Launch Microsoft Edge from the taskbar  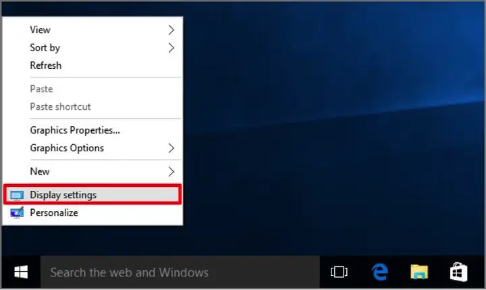pyautogui.click(x=379, y=272)
